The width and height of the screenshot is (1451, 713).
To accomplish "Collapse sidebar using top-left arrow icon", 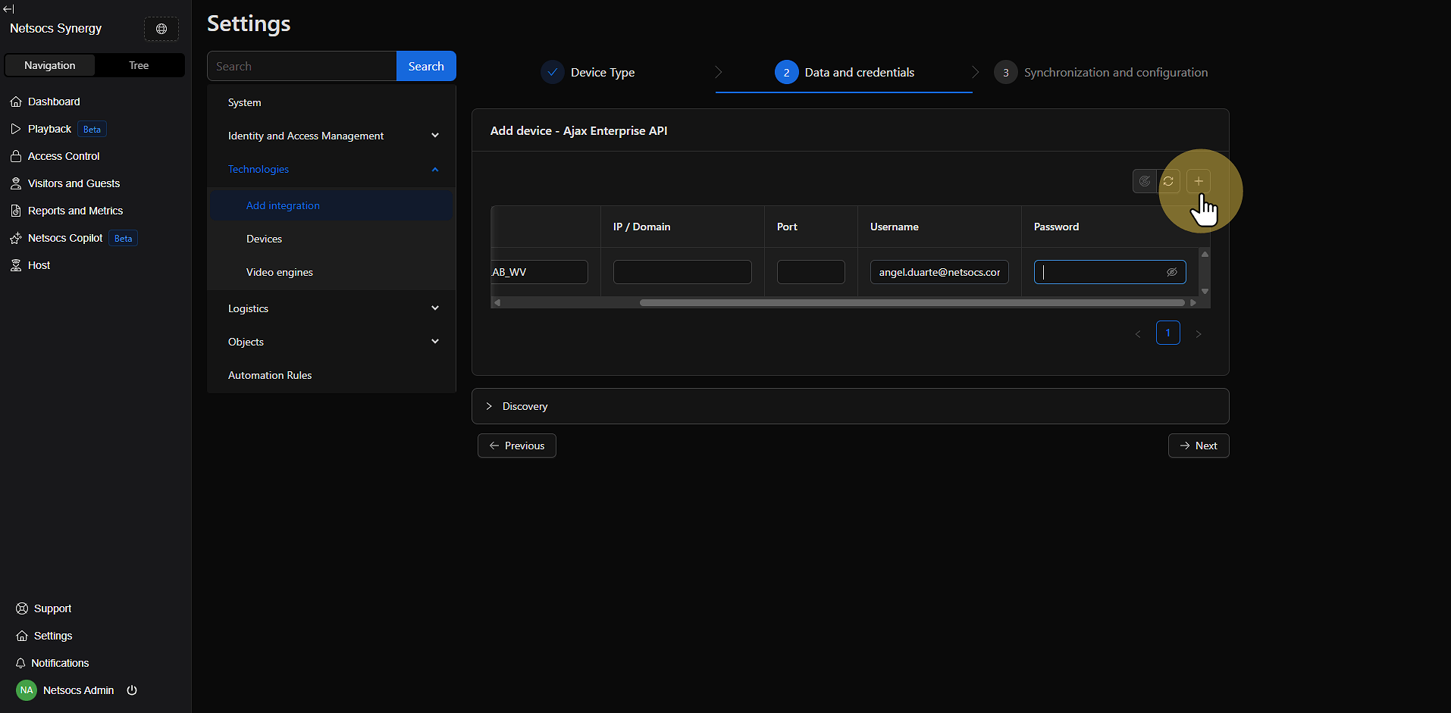I will pos(8,9).
